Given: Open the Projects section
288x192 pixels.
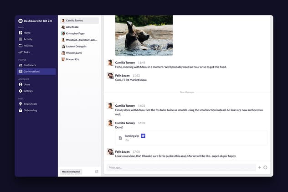Looking at the screenshot, I should [x=28, y=46].
